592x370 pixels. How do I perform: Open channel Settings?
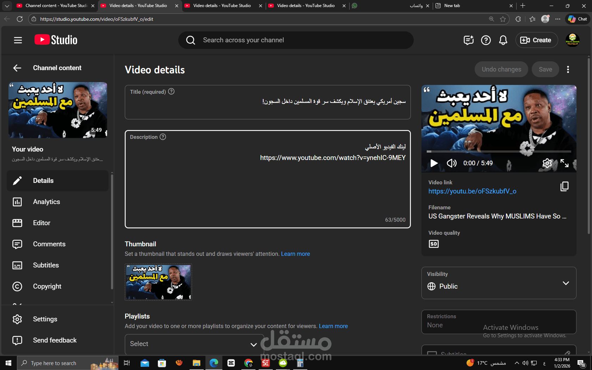click(x=45, y=319)
